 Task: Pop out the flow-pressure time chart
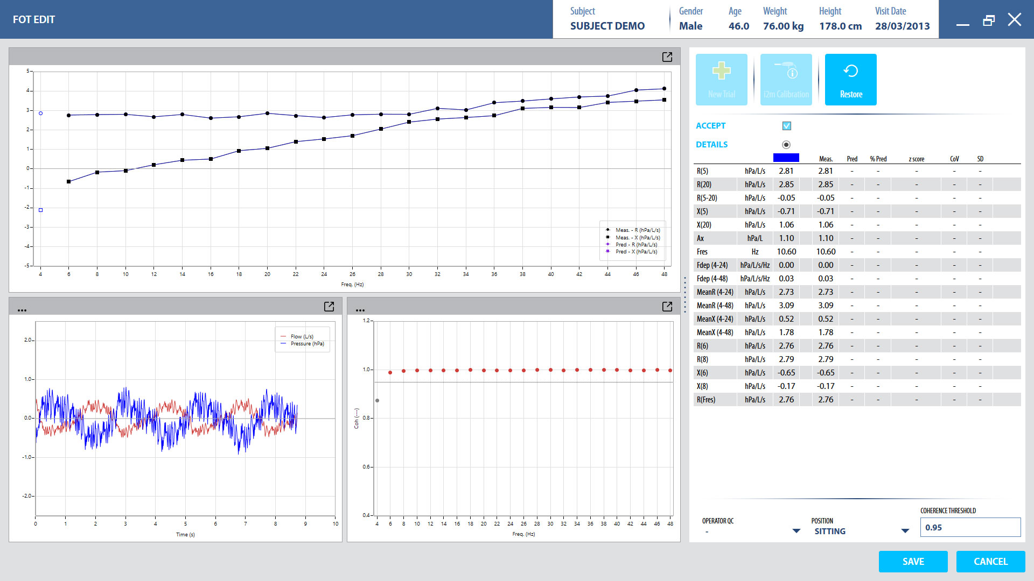point(329,307)
